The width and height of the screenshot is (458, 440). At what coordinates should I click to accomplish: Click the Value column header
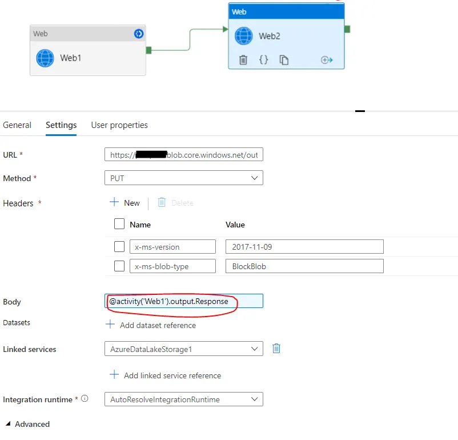(235, 225)
